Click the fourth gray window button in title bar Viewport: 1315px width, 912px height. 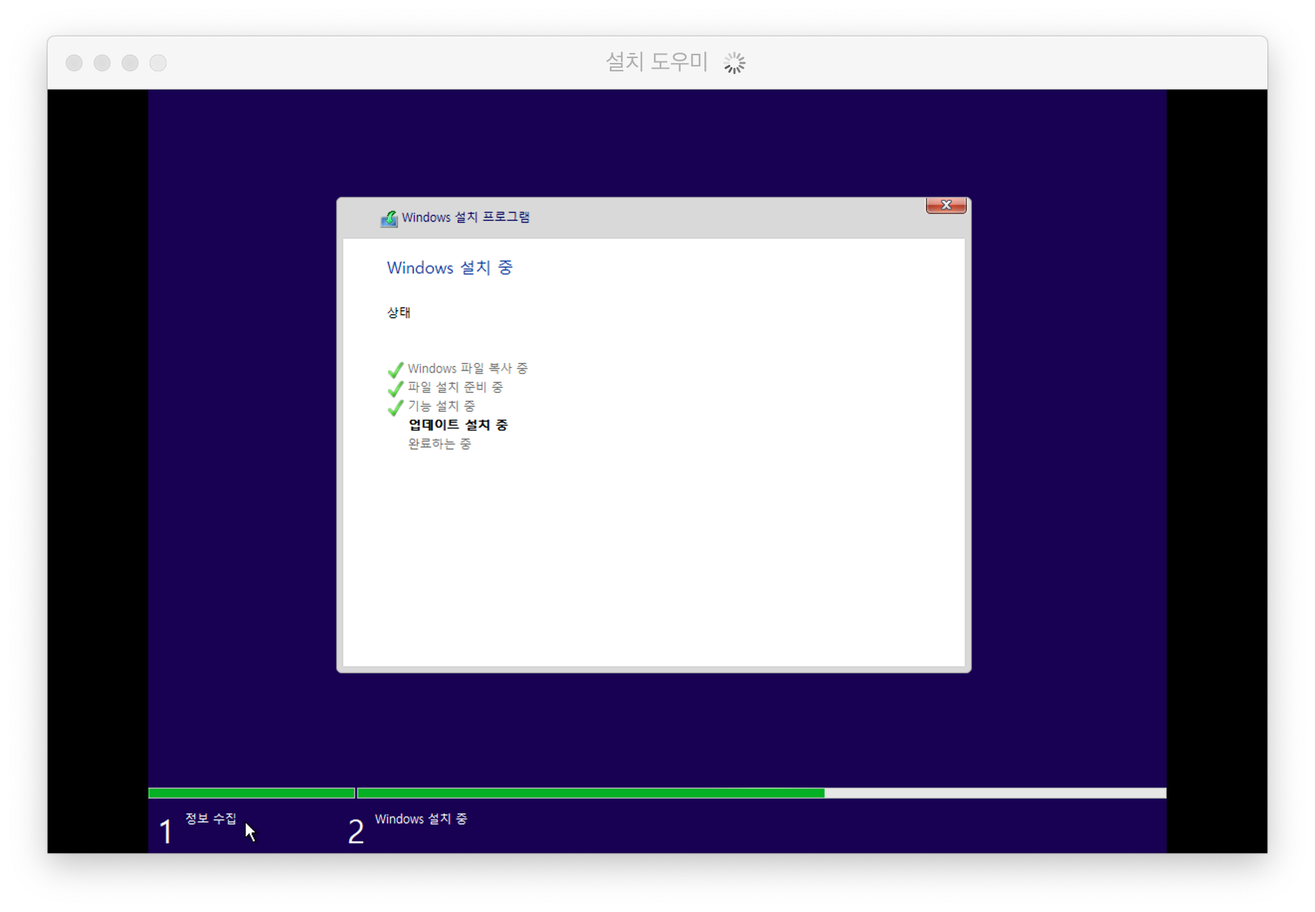click(158, 63)
